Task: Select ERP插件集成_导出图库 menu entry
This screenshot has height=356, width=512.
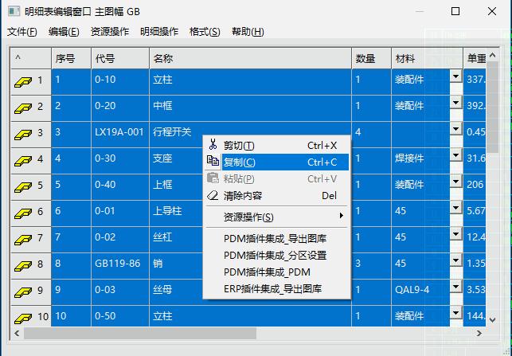Action: (277, 289)
